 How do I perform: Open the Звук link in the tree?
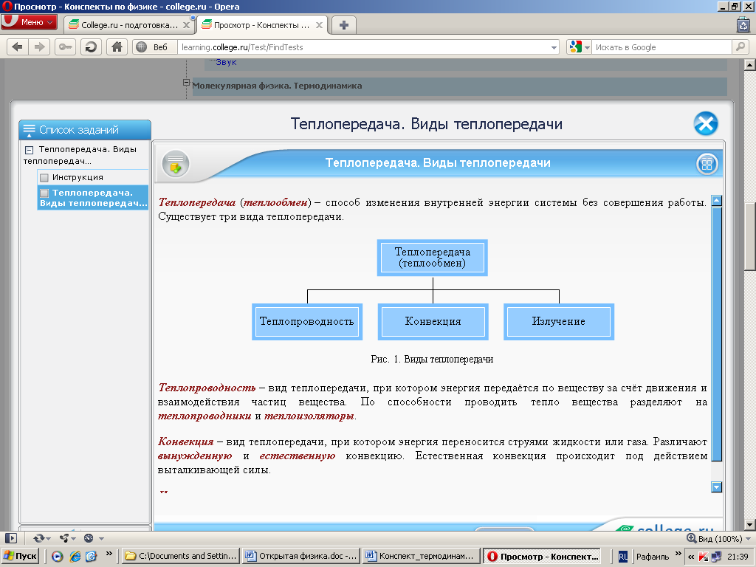click(x=226, y=62)
